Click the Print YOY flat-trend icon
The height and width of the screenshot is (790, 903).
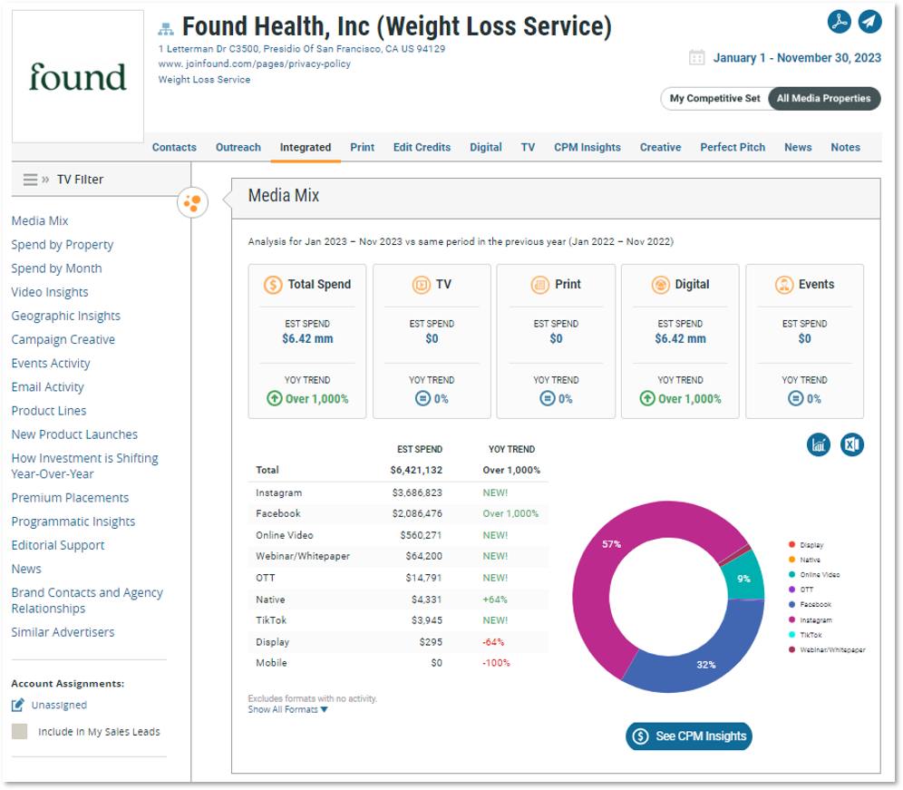(547, 398)
